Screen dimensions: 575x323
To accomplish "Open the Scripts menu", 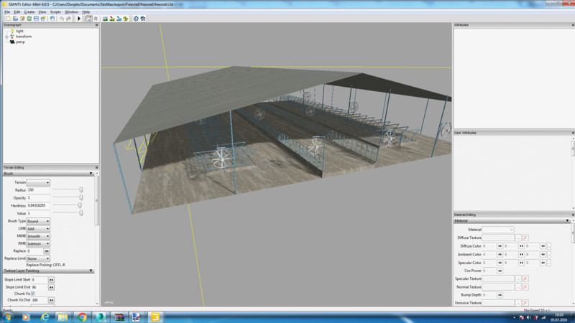I will click(x=55, y=12).
